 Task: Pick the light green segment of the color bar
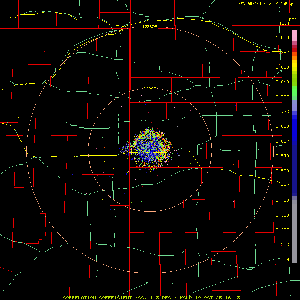coord(294,91)
